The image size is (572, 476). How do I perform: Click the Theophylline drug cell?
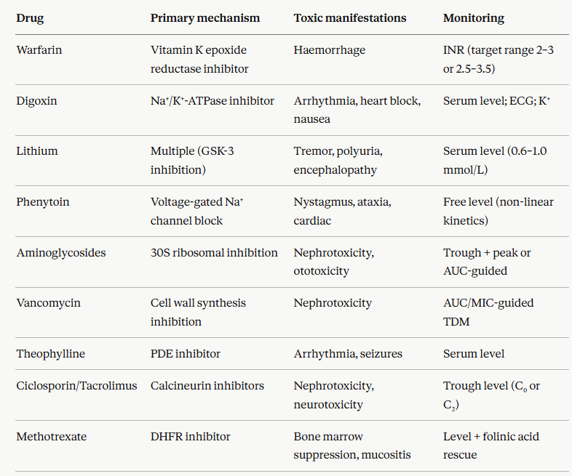click(50, 354)
